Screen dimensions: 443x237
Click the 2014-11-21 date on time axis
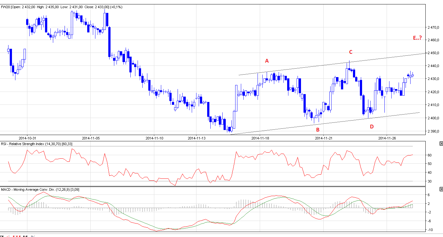tap(323, 138)
